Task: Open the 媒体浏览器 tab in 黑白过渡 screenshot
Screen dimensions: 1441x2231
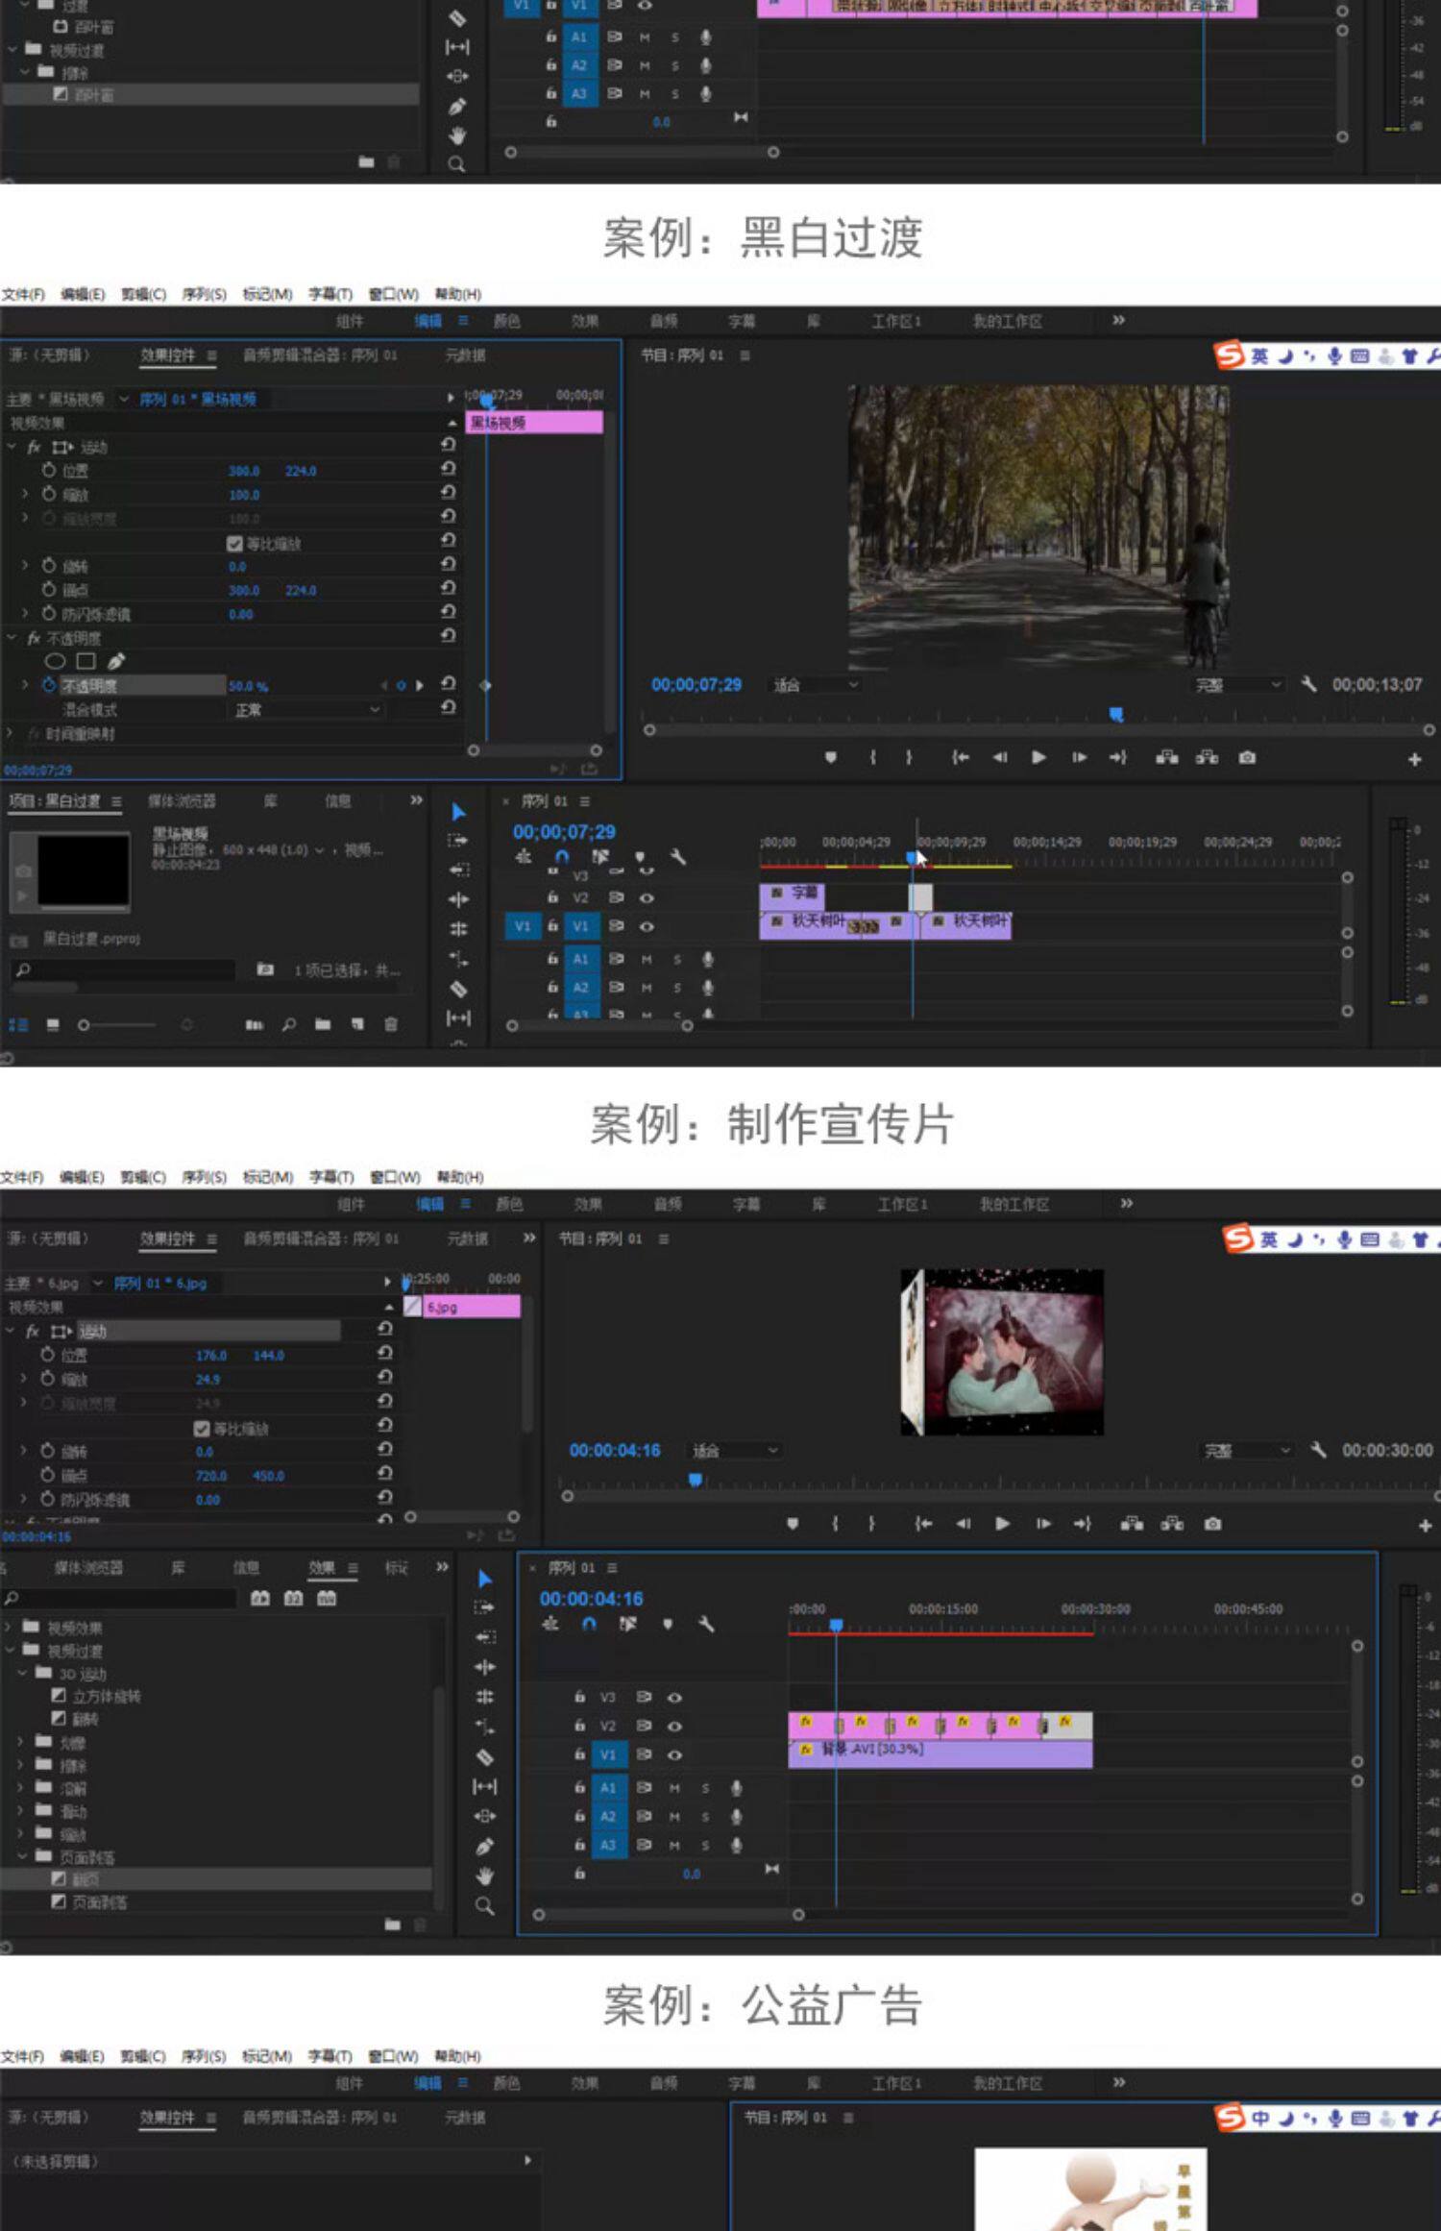Action: (x=182, y=800)
